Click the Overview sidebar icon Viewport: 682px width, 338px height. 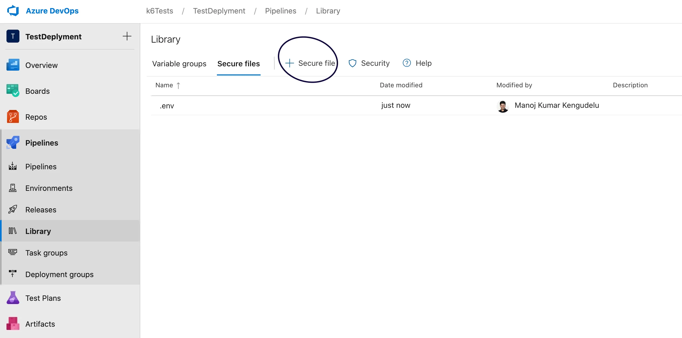tap(13, 65)
